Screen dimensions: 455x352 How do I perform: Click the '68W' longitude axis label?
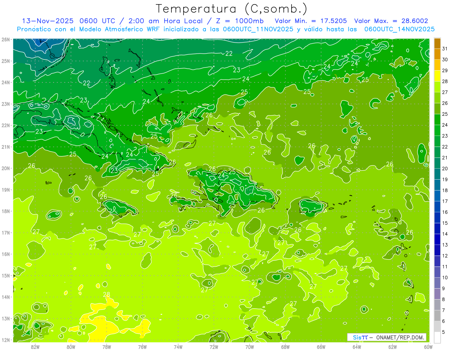[x=286, y=347]
